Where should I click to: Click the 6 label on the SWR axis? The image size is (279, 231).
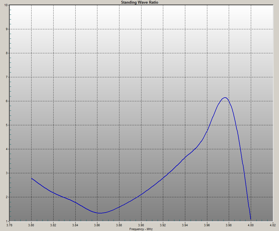click(x=7, y=101)
